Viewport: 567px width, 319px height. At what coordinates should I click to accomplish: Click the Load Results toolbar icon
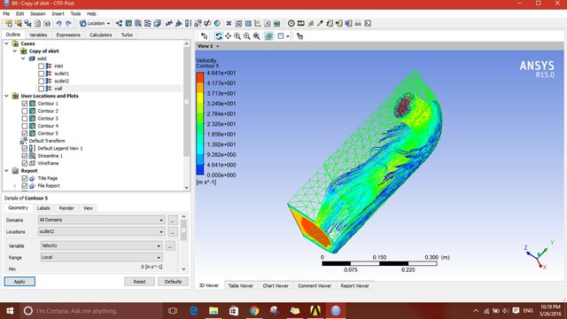click(9, 24)
